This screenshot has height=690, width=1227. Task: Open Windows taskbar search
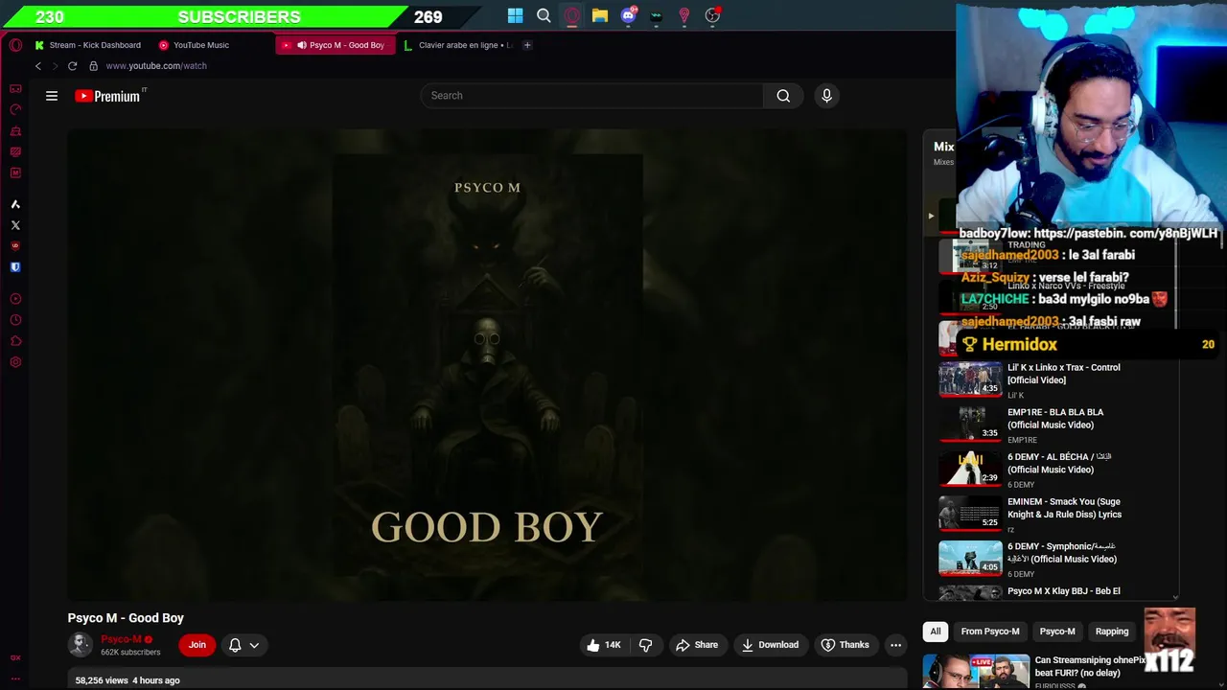coord(544,15)
